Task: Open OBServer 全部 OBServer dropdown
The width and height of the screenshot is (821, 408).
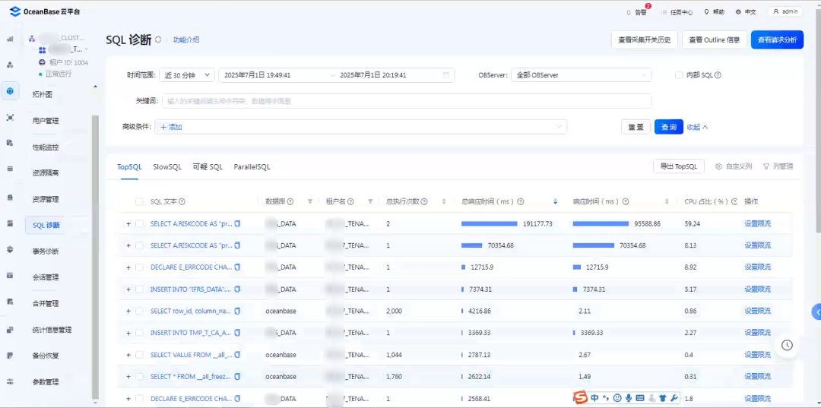Action: pyautogui.click(x=582, y=75)
